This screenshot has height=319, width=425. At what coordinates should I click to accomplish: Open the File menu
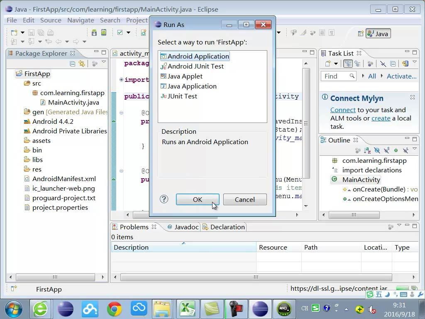tap(12, 20)
